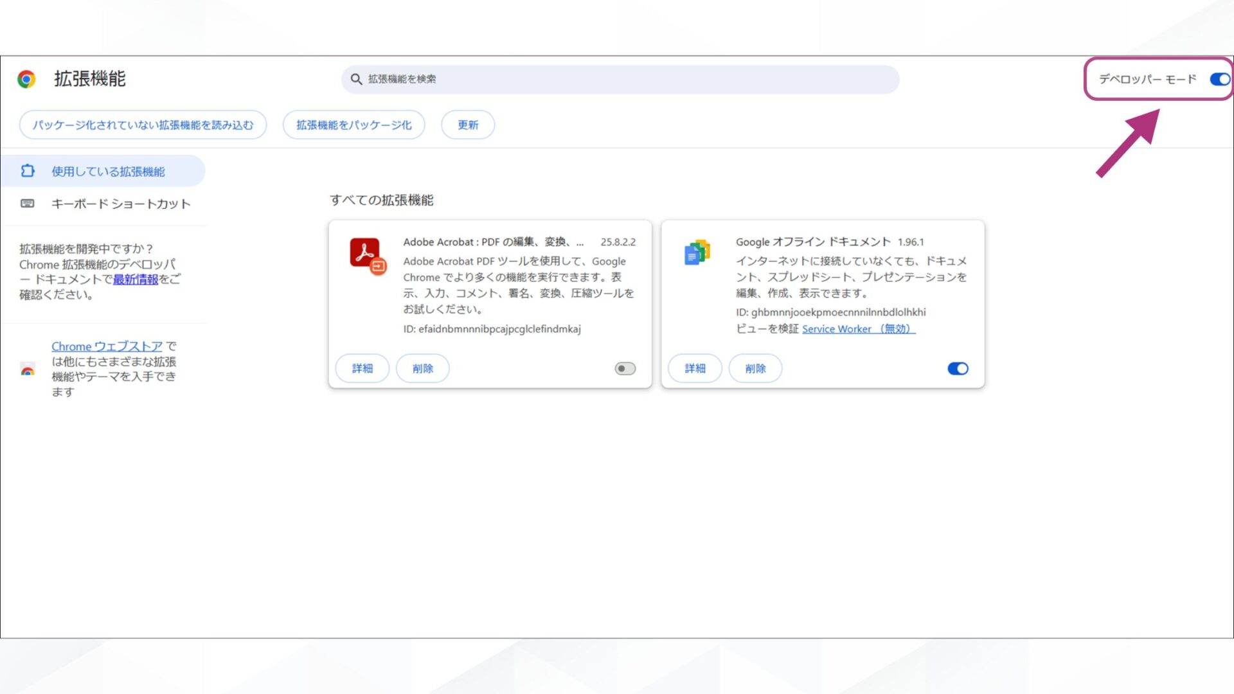
Task: Open キーボード ショートカット from the sidebar
Action: pos(121,204)
